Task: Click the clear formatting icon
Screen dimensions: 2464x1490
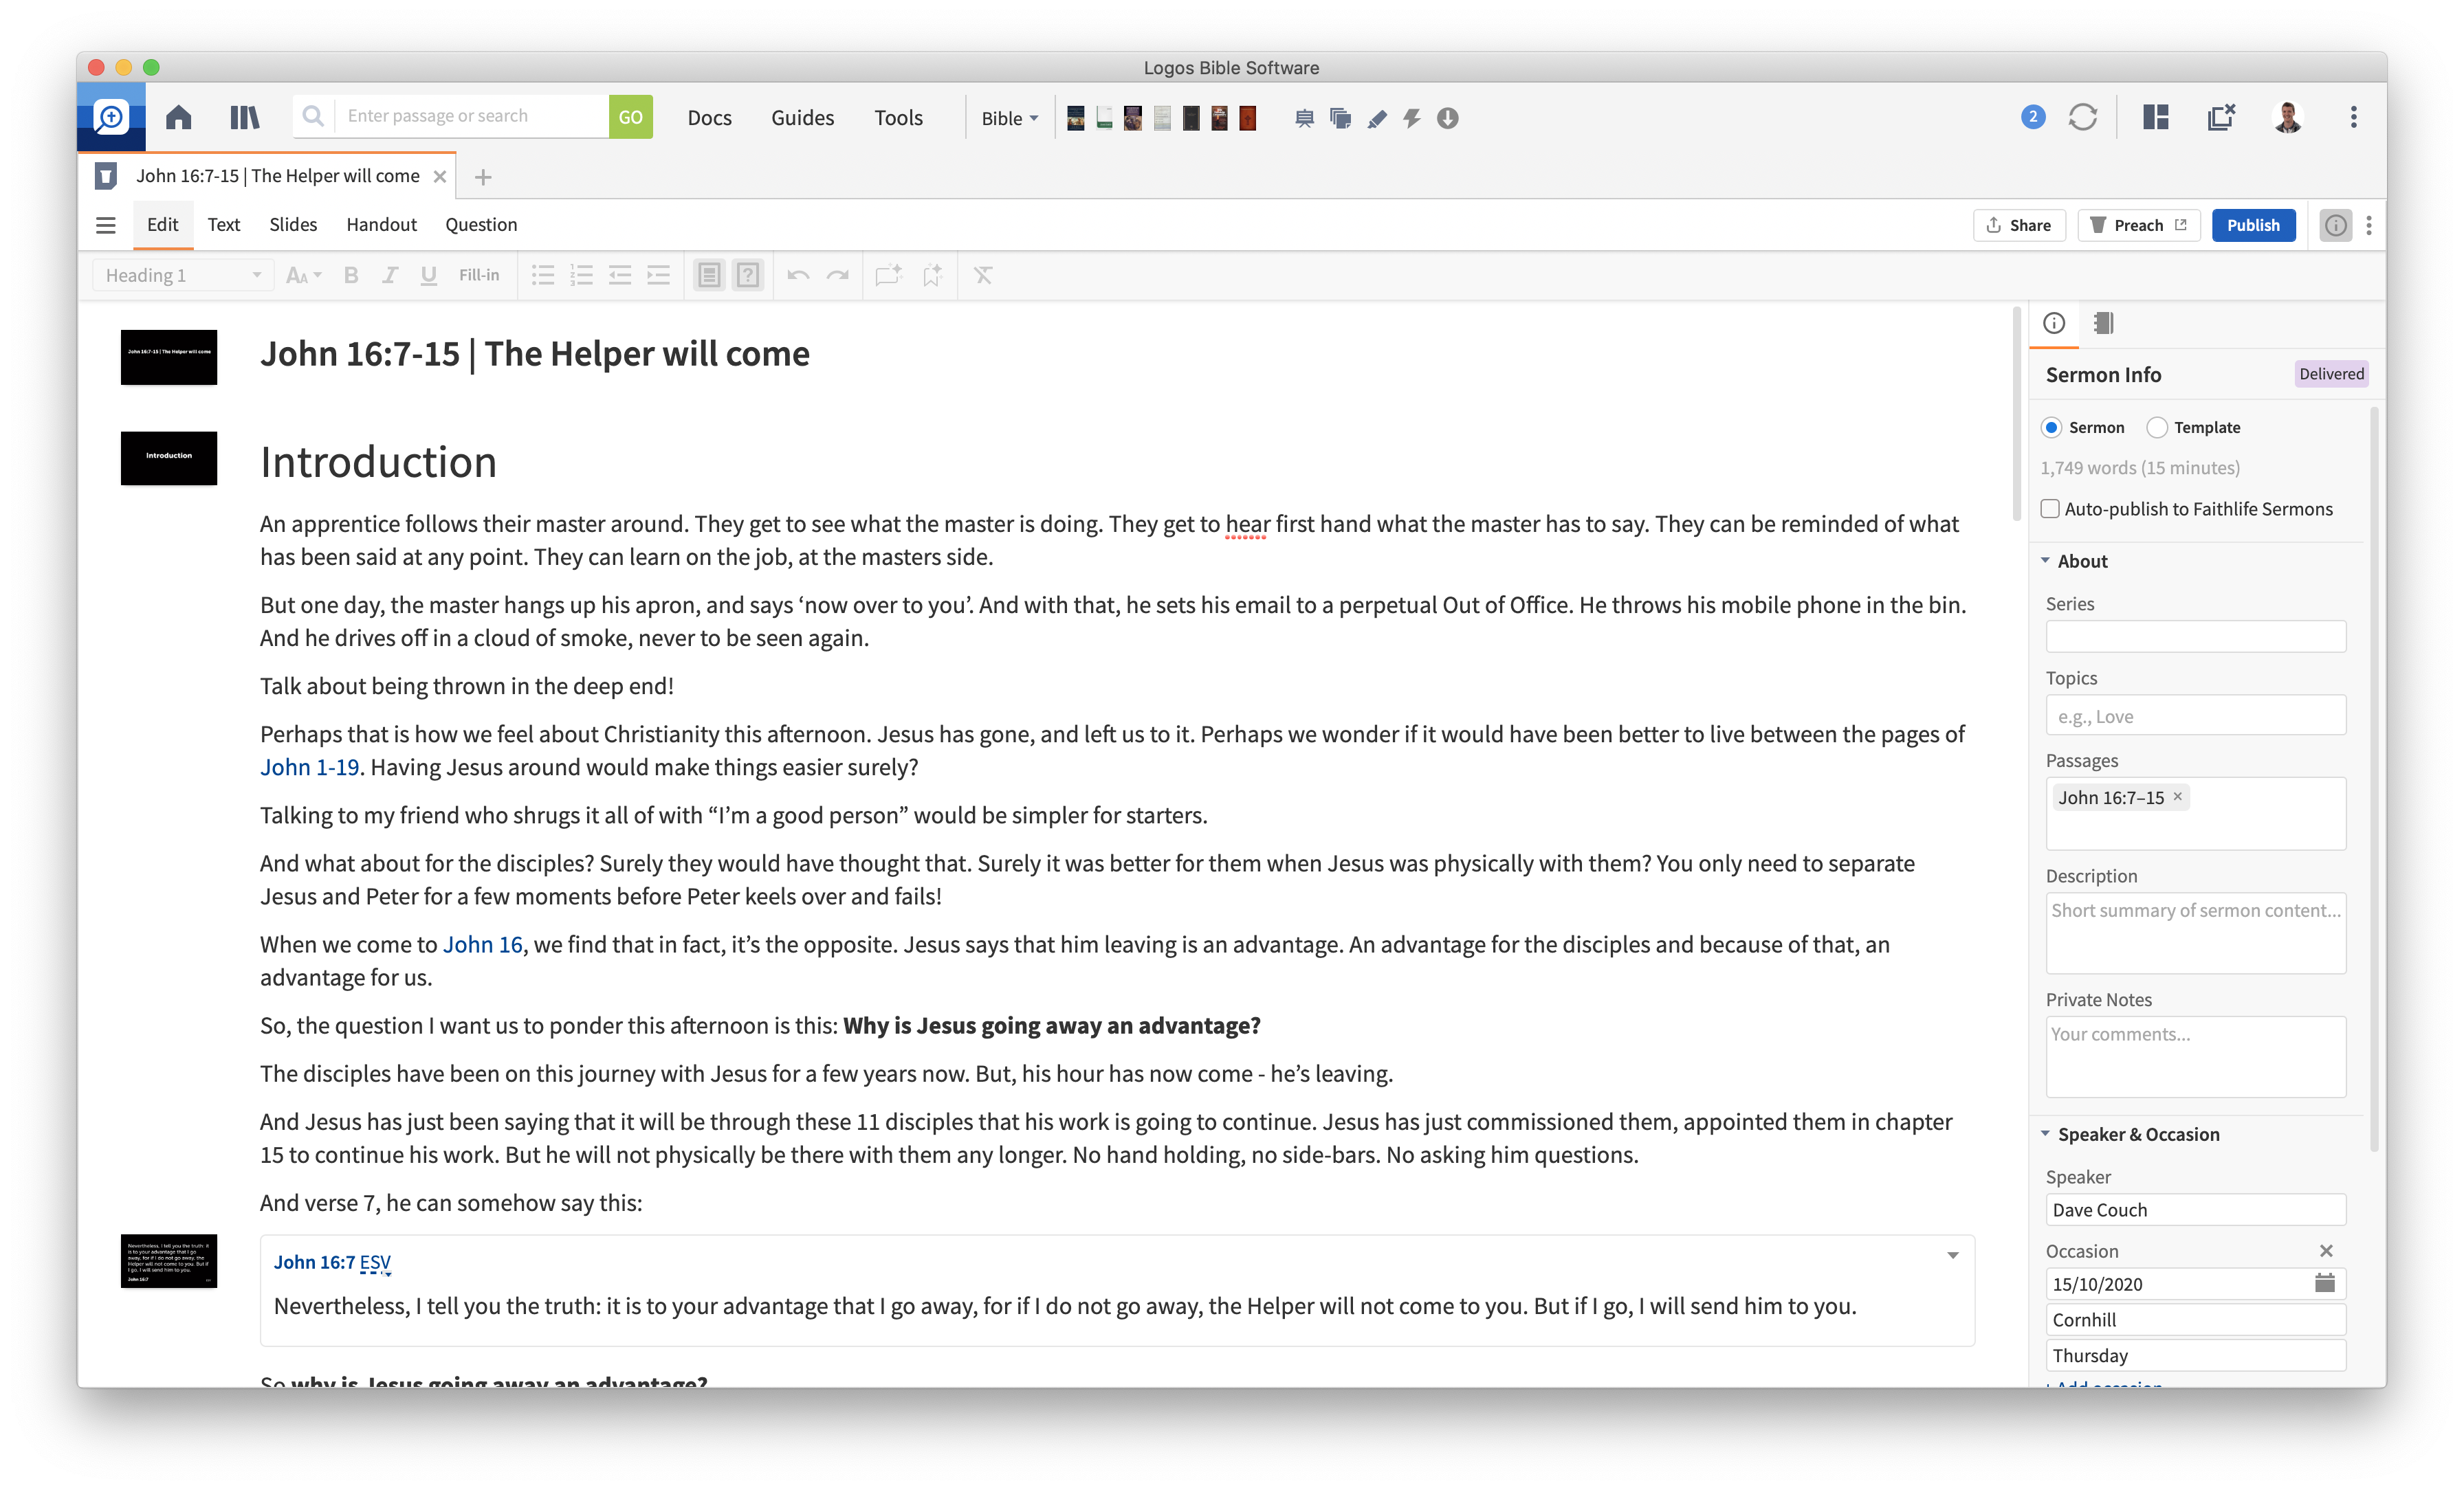Action: coord(983,275)
